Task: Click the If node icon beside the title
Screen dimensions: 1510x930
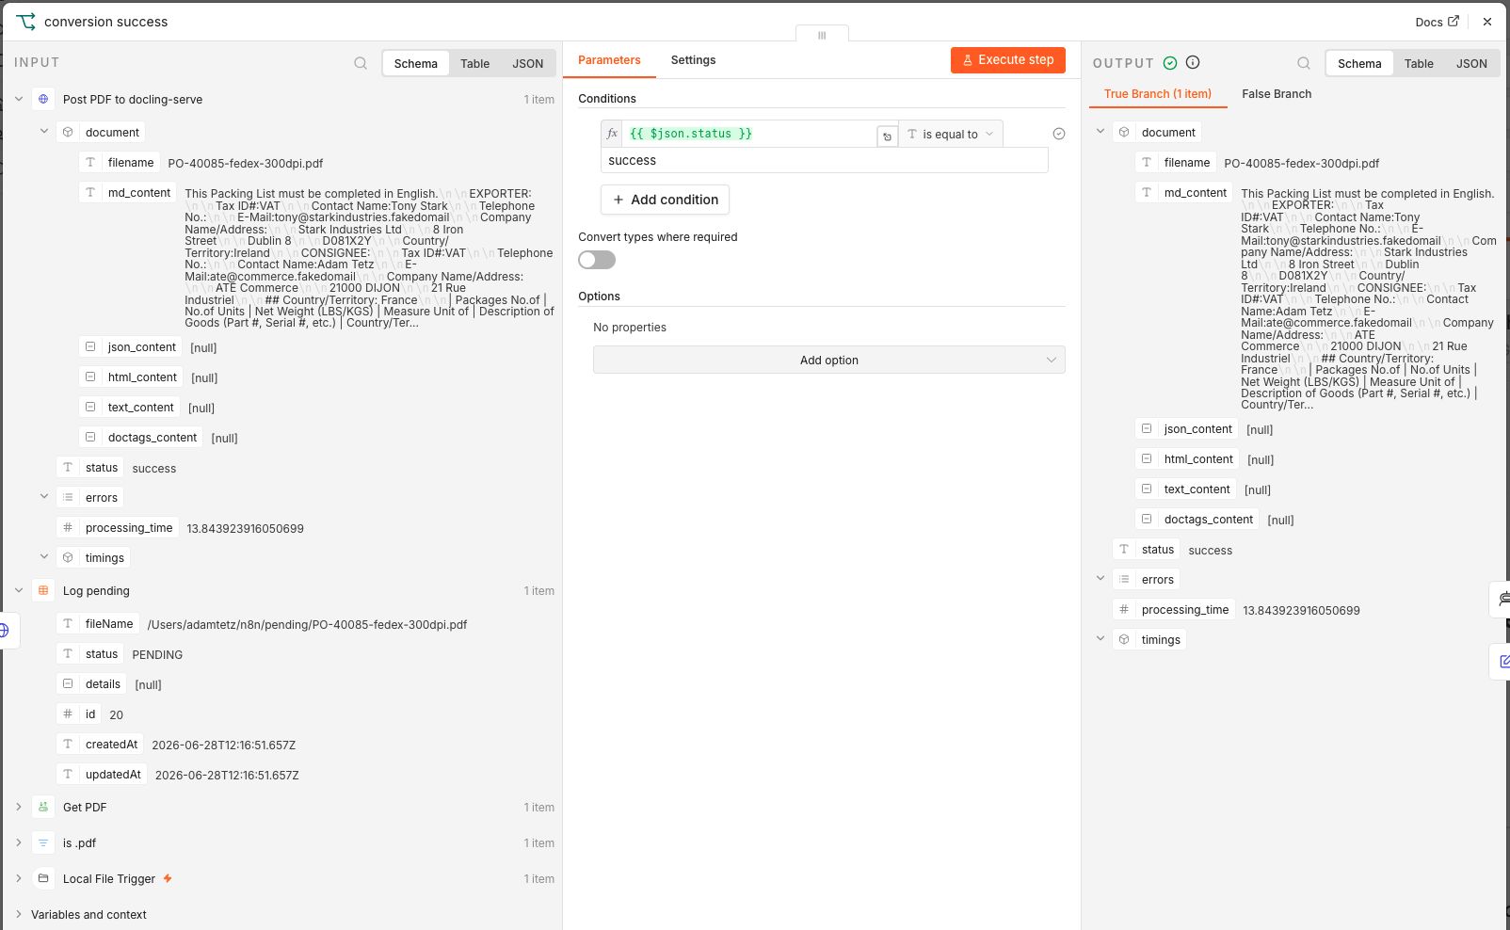Action: click(x=25, y=22)
